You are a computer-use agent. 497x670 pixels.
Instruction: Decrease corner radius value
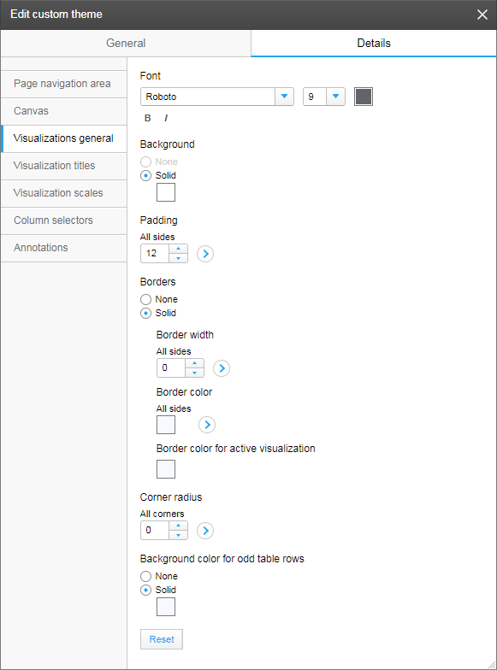point(178,535)
